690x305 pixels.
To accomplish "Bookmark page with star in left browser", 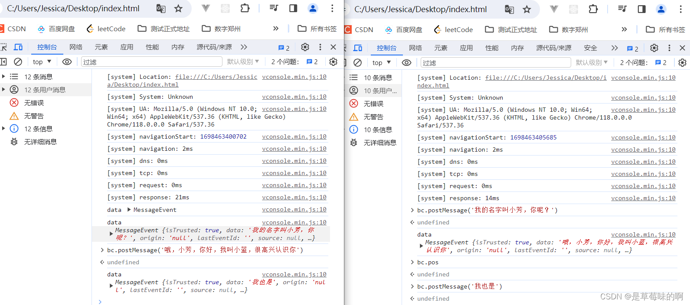I will pos(178,9).
